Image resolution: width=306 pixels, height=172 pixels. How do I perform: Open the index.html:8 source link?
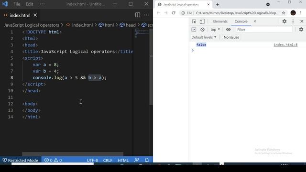coord(285,44)
